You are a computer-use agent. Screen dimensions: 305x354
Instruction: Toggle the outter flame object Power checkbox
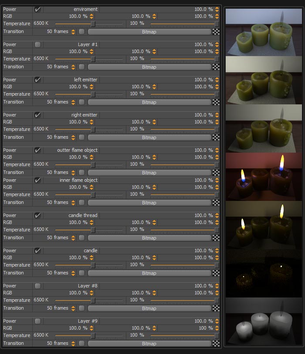[37, 150]
